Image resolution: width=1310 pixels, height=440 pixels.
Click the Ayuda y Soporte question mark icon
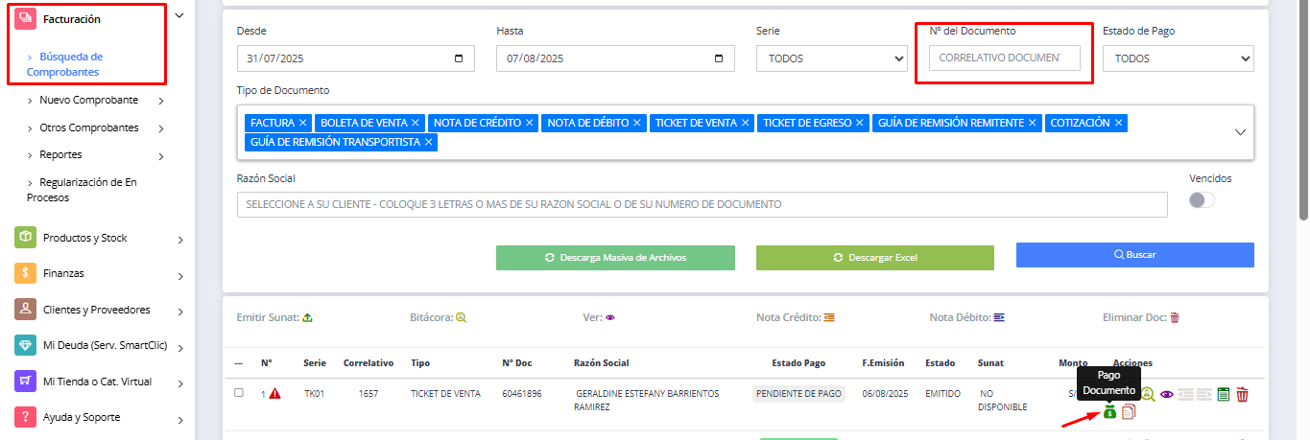coord(25,417)
